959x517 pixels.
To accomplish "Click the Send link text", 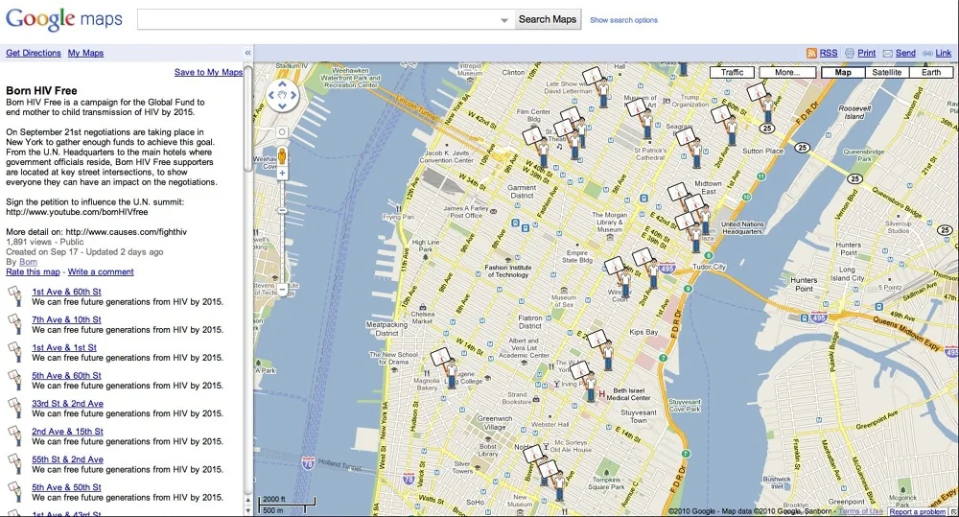I will click(x=906, y=53).
